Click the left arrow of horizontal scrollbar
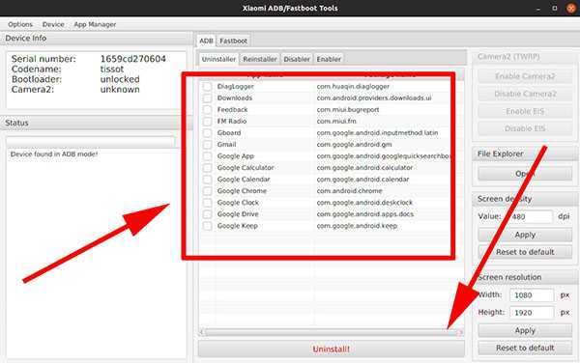This screenshot has width=580, height=363. (202, 332)
